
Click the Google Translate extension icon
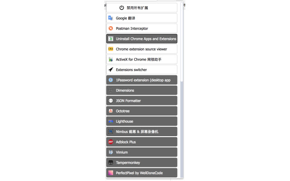coord(111,18)
